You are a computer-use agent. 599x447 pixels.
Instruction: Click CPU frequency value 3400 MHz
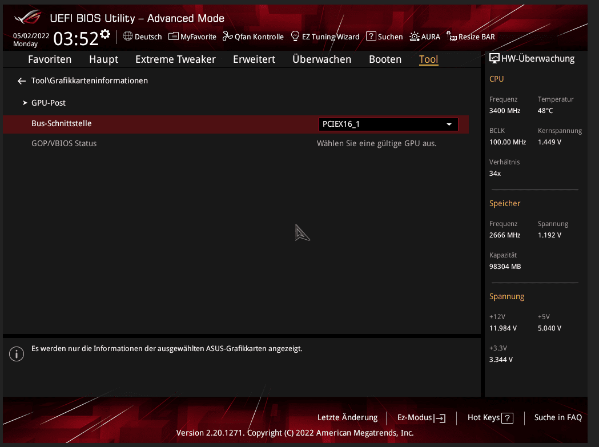point(505,111)
